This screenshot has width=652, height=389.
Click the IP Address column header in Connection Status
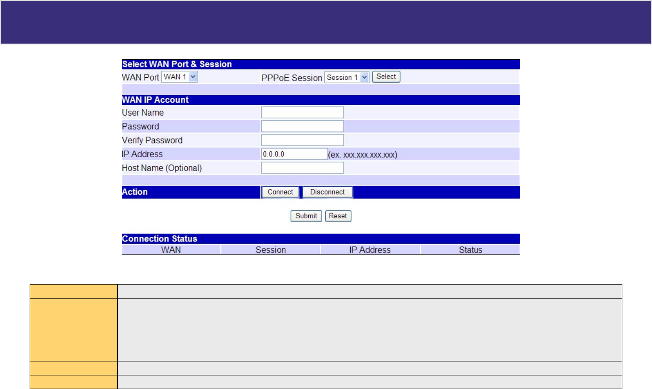(x=370, y=250)
